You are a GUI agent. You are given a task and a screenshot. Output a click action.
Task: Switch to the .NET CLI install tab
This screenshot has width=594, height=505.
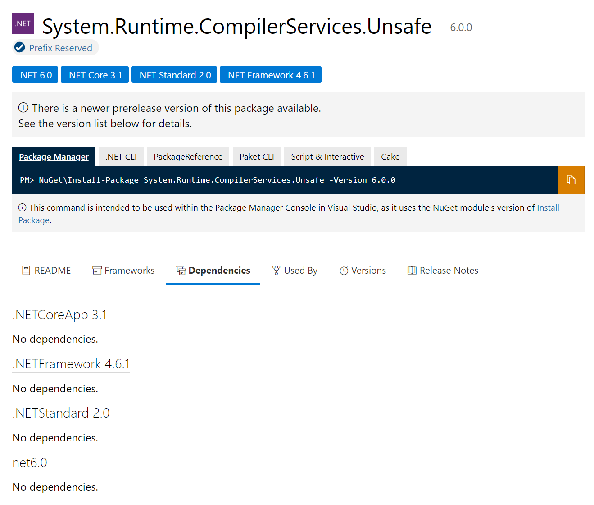[x=121, y=156]
